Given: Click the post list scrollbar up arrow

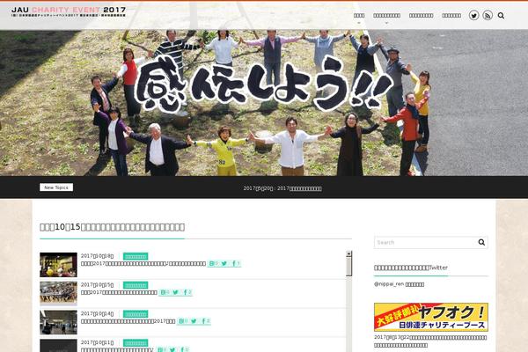Looking at the screenshot, I should (348, 253).
